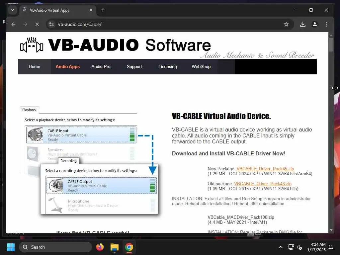
Task: Maximize the Chrome window
Action: click(x=311, y=10)
